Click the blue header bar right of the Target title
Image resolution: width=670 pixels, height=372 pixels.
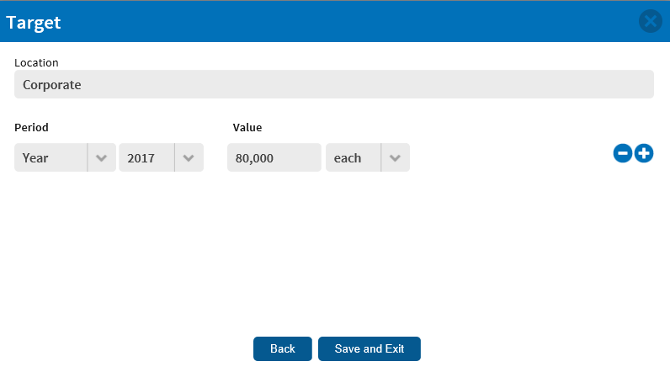(x=342, y=21)
